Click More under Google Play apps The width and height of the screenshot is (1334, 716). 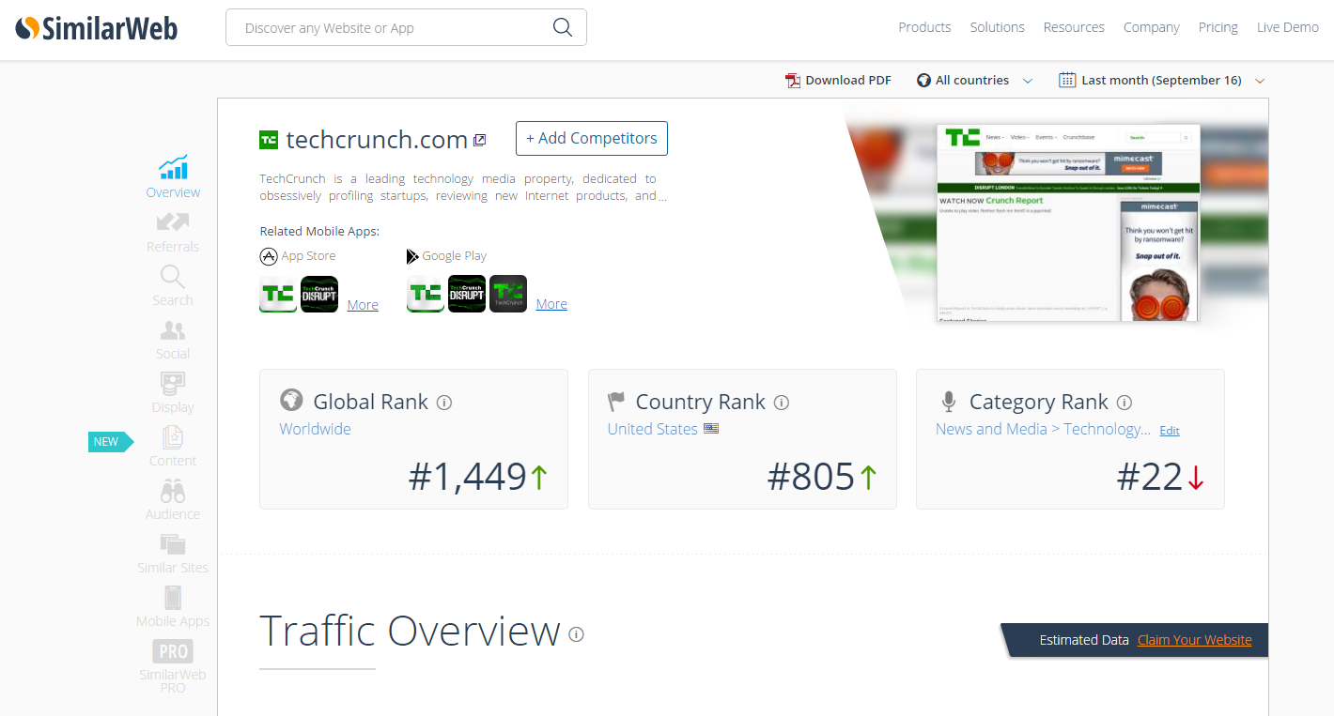[x=551, y=304]
